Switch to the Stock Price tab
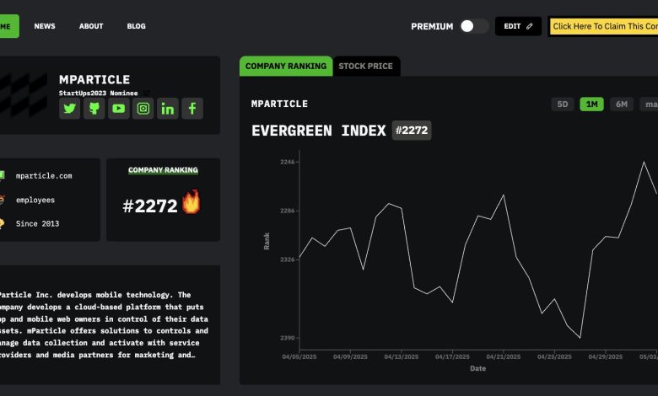 click(x=366, y=67)
